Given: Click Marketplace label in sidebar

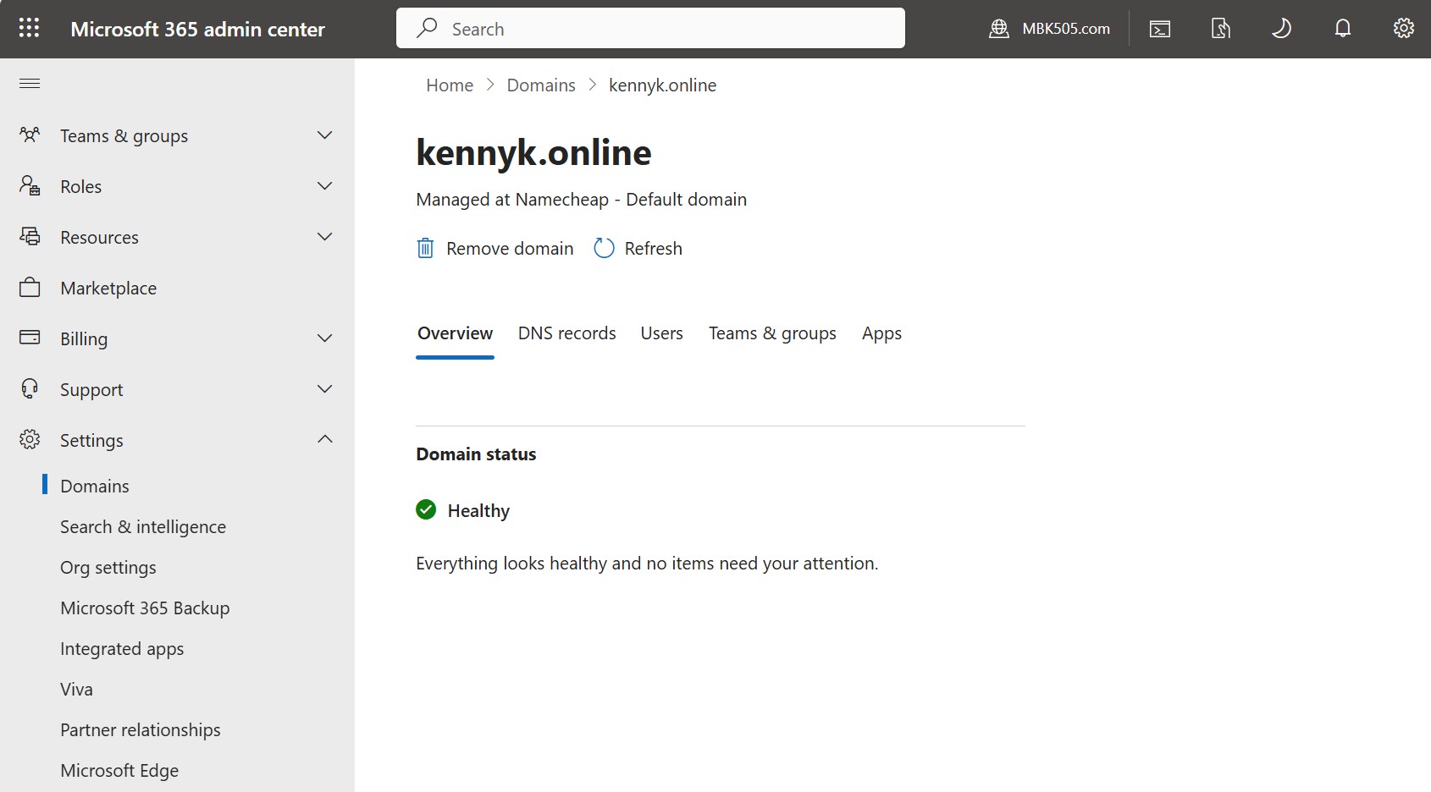Looking at the screenshot, I should tap(108, 288).
